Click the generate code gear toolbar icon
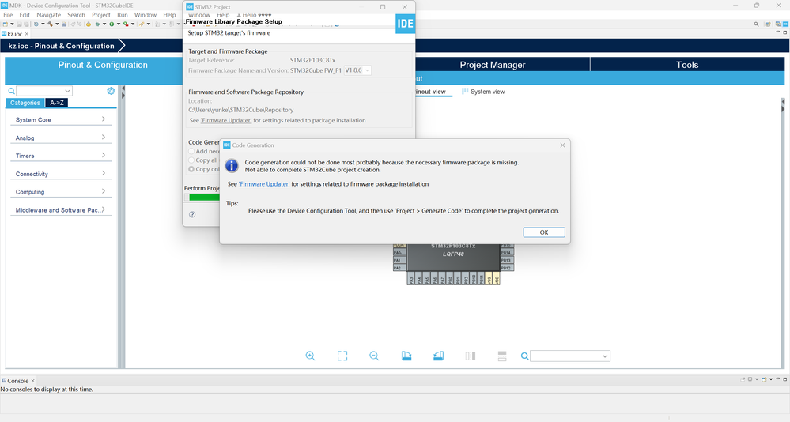 pyautogui.click(x=88, y=24)
